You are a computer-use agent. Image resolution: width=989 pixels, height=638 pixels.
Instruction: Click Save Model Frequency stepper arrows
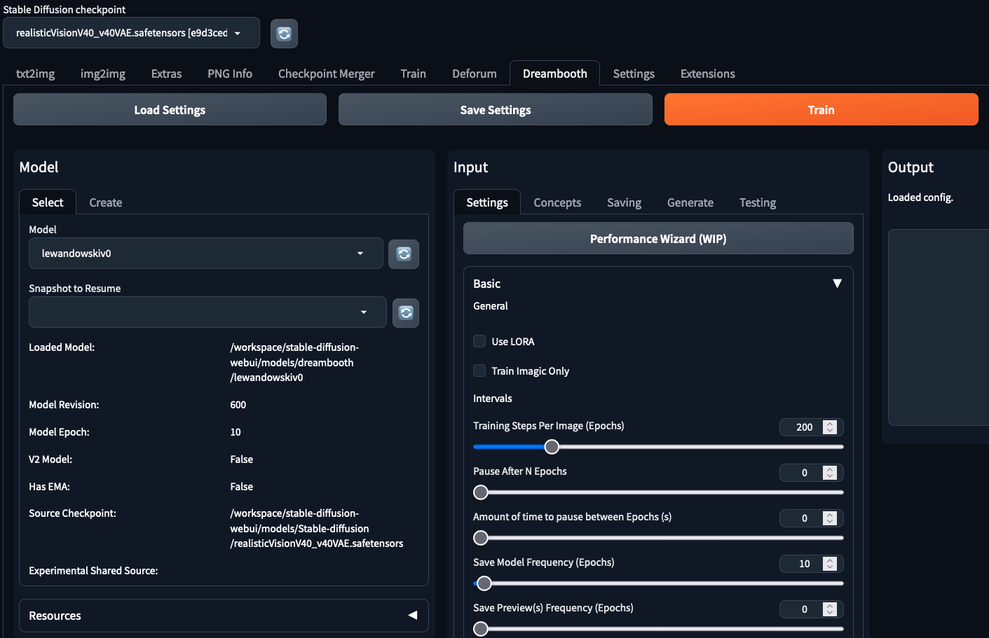(x=830, y=564)
